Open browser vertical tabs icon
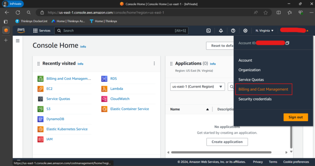The height and width of the screenshot is (166, 315). 6,21
